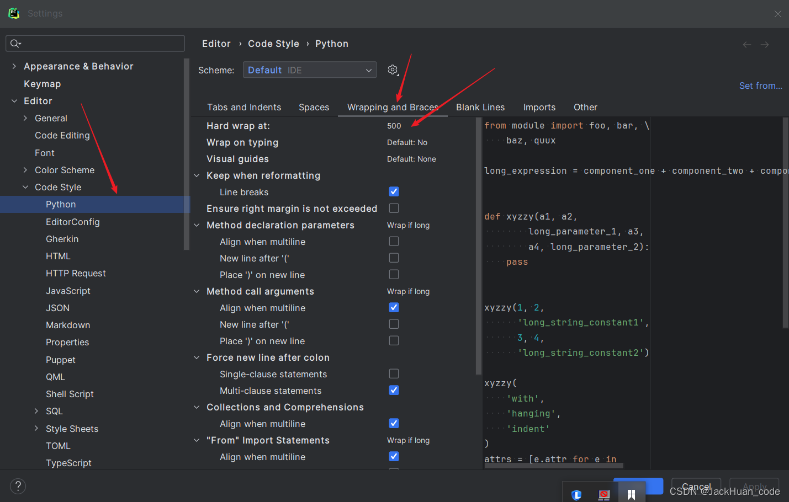Click the search magnifier in settings search field
The width and height of the screenshot is (789, 502).
point(15,43)
